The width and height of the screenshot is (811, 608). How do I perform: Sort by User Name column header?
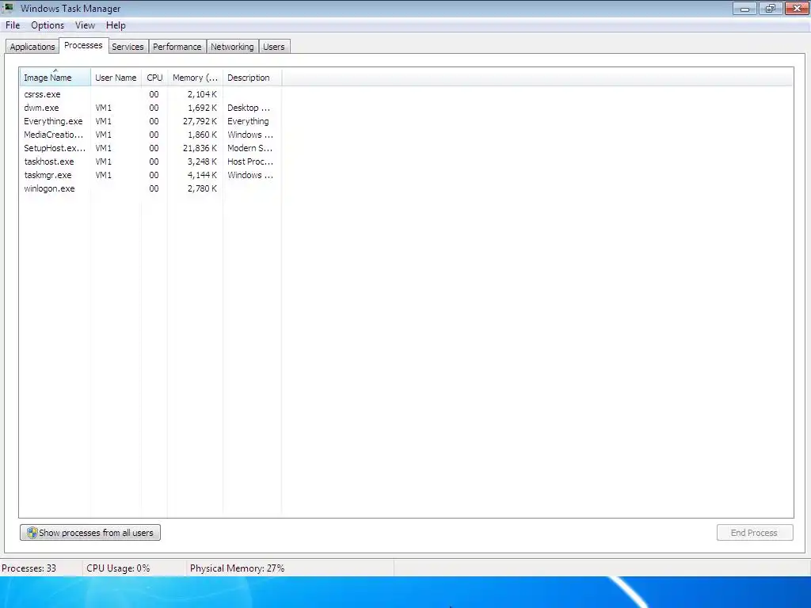pyautogui.click(x=116, y=78)
